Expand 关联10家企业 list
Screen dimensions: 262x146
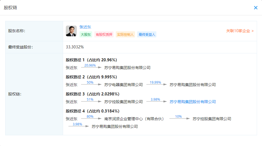pos(240,31)
